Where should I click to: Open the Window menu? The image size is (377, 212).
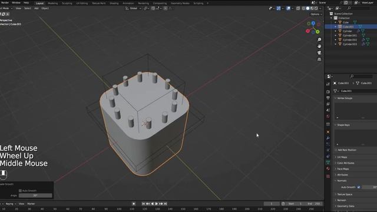point(16,2)
